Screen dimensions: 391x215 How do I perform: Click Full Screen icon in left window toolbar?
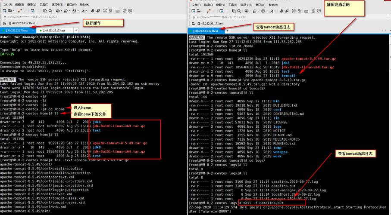coord(105,11)
